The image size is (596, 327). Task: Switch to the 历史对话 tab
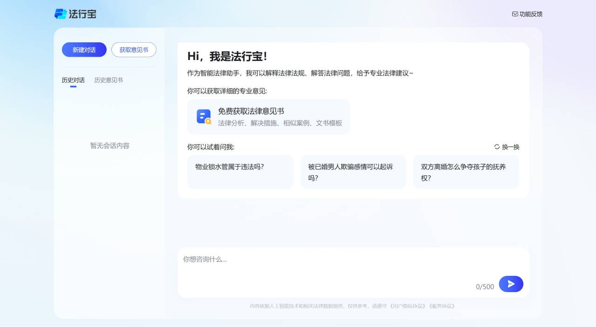73,80
